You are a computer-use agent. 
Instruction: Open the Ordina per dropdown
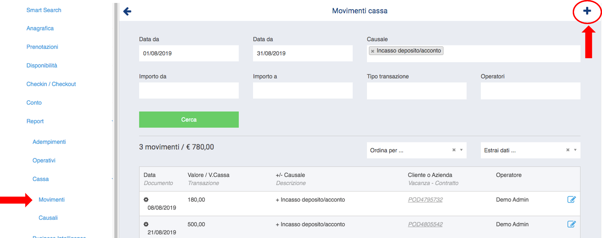coord(461,150)
